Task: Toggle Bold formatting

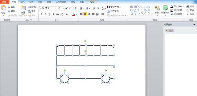Action: [41, 14]
